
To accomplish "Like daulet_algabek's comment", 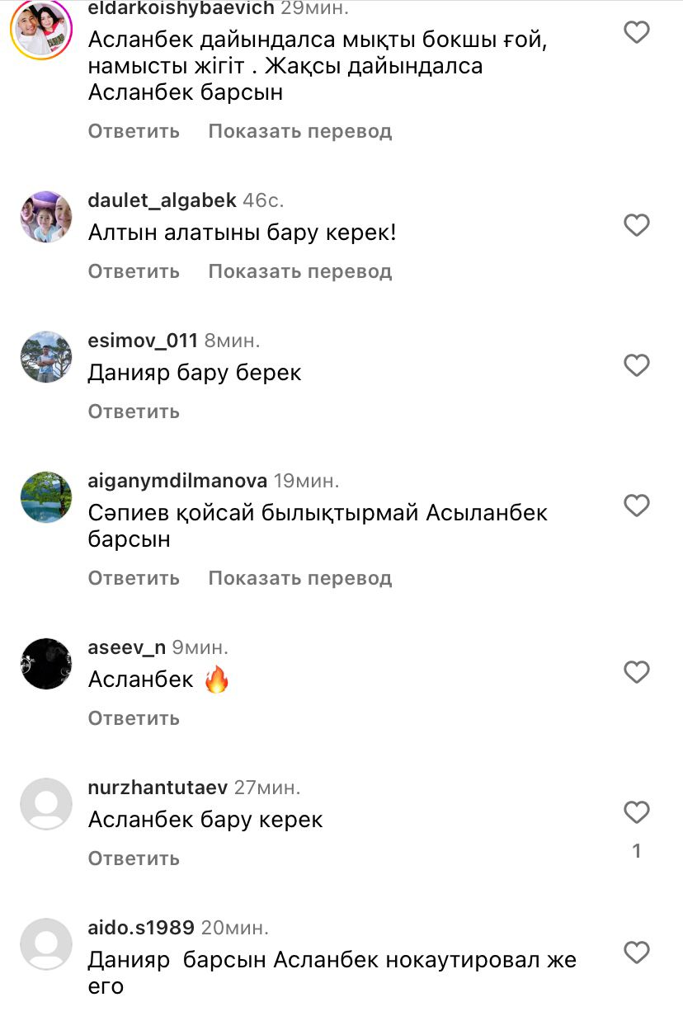I will (636, 225).
